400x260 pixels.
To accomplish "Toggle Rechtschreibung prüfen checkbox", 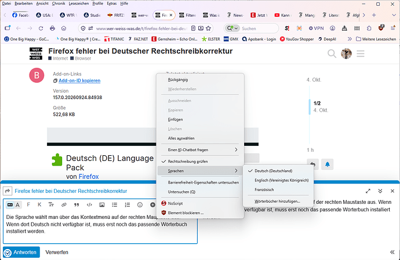I will tap(200, 162).
